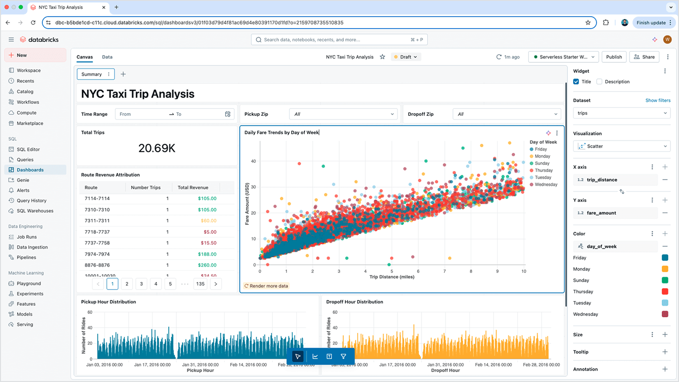The width and height of the screenshot is (679, 382).
Task: Click the Show filters link
Action: tap(658, 100)
